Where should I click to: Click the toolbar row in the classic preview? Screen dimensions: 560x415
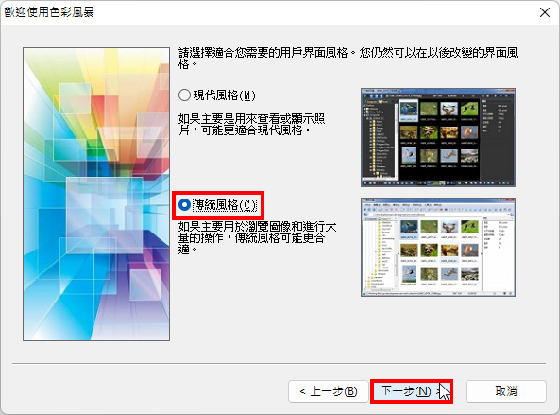click(x=438, y=209)
